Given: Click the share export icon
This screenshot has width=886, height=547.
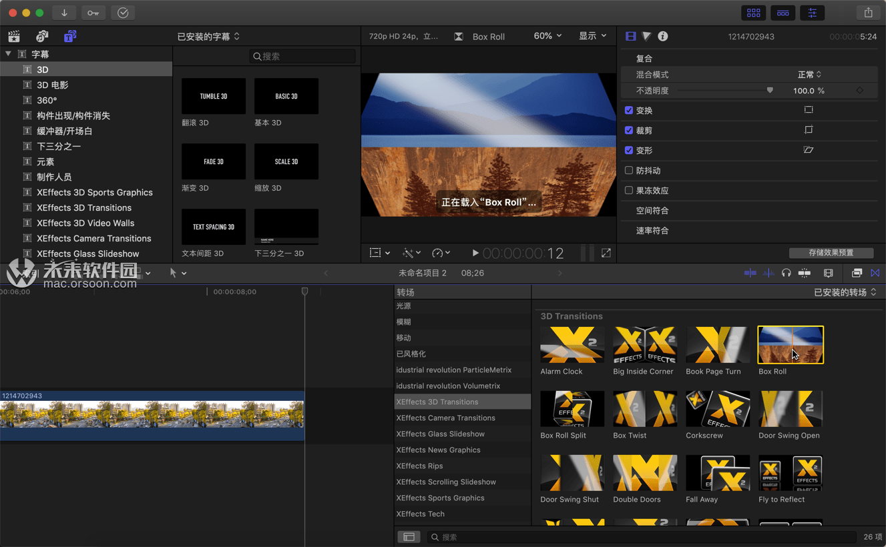Looking at the screenshot, I should tap(868, 13).
